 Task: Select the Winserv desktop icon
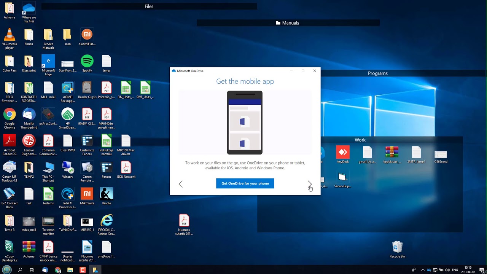click(68, 170)
